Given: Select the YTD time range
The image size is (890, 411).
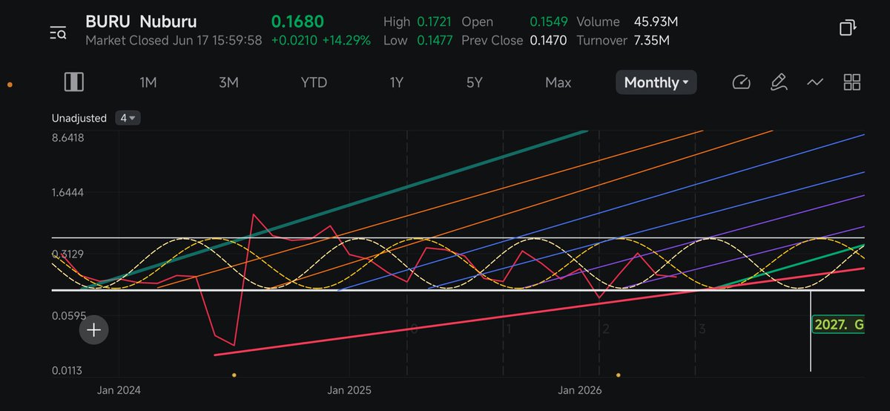Looking at the screenshot, I should pyautogui.click(x=314, y=82).
